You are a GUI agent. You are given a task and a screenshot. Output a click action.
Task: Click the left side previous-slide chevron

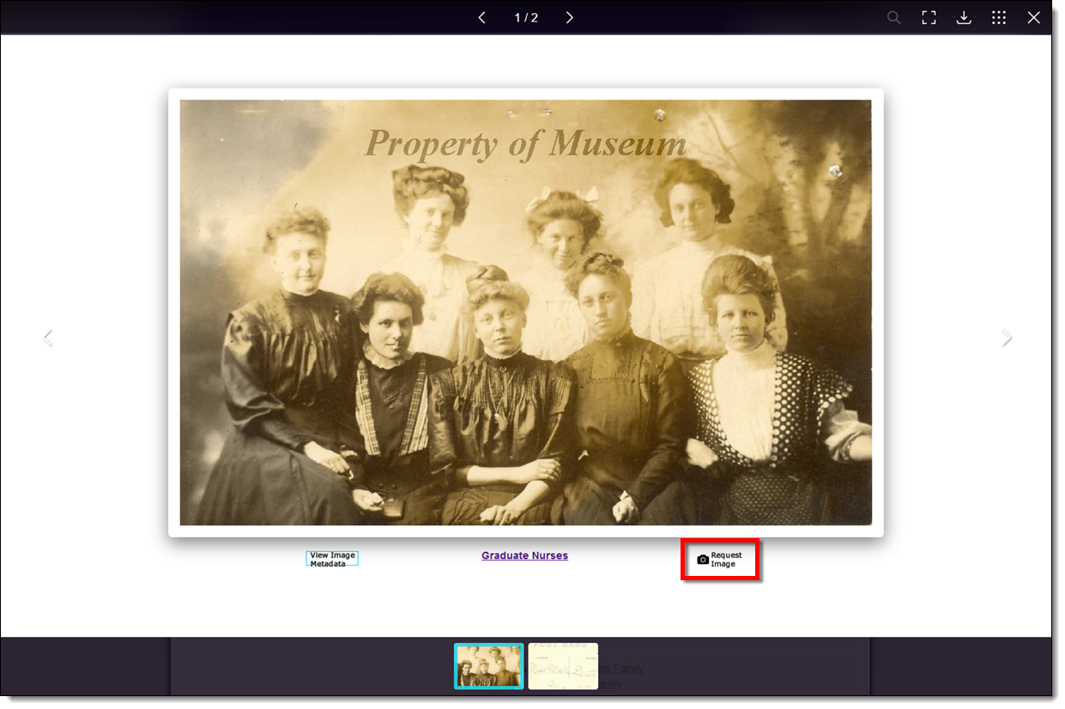(48, 338)
